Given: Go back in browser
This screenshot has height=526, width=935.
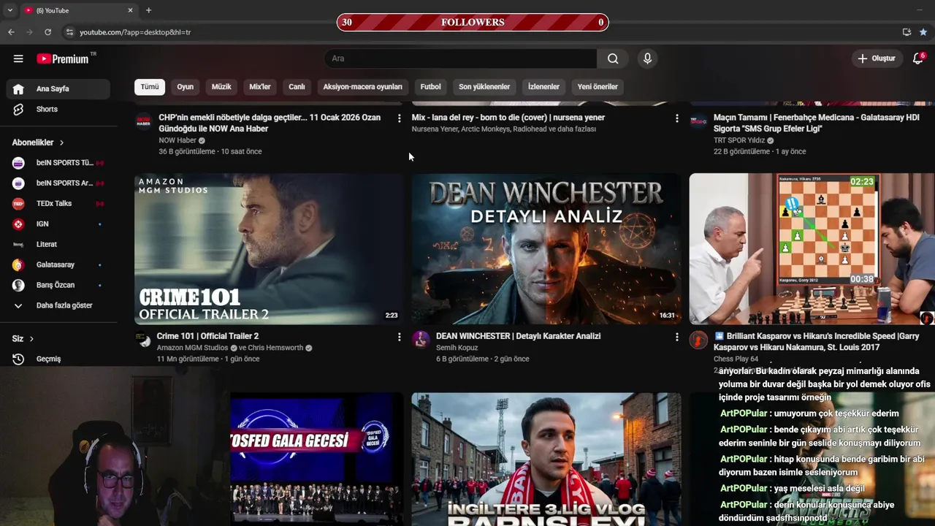Looking at the screenshot, I should [11, 32].
